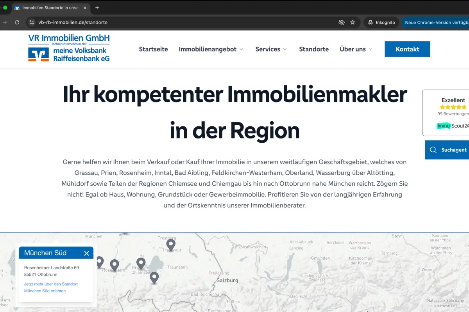Open the 99 Bewertungen text
This screenshot has height=312, width=469.
click(453, 114)
